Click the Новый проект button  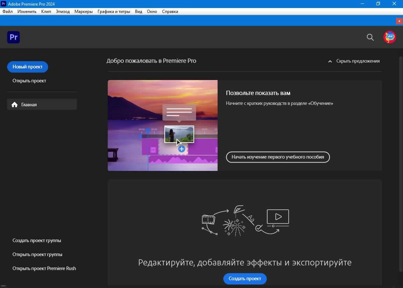tap(28, 67)
